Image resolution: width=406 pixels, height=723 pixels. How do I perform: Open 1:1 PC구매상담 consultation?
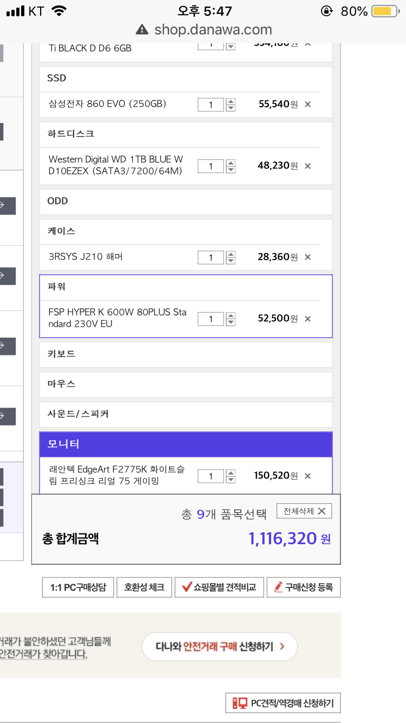click(x=78, y=588)
